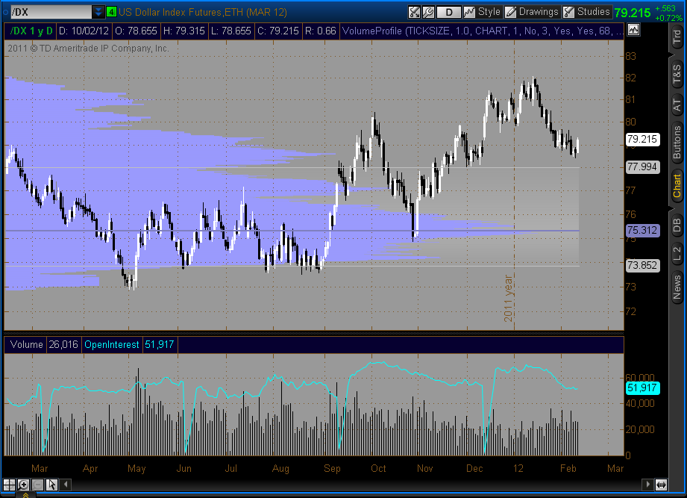Open the Drawings menu
Screen dimensions: 687x498
[x=532, y=12]
